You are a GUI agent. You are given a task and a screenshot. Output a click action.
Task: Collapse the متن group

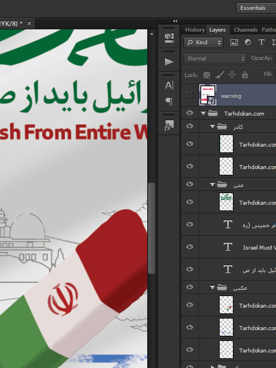coord(212,185)
